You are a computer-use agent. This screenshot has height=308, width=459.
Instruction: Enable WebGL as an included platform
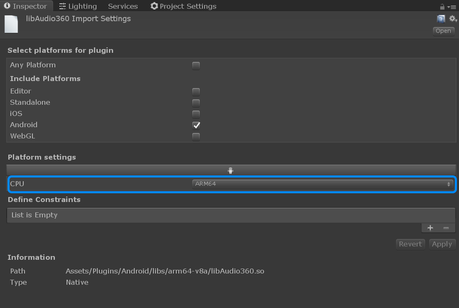[x=196, y=136]
